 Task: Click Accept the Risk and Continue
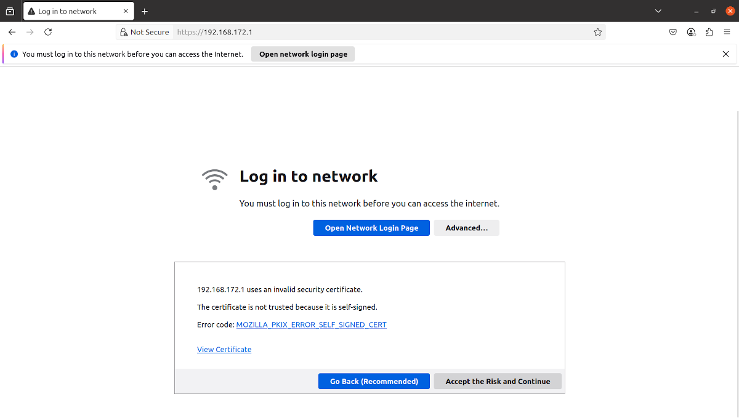pos(498,381)
